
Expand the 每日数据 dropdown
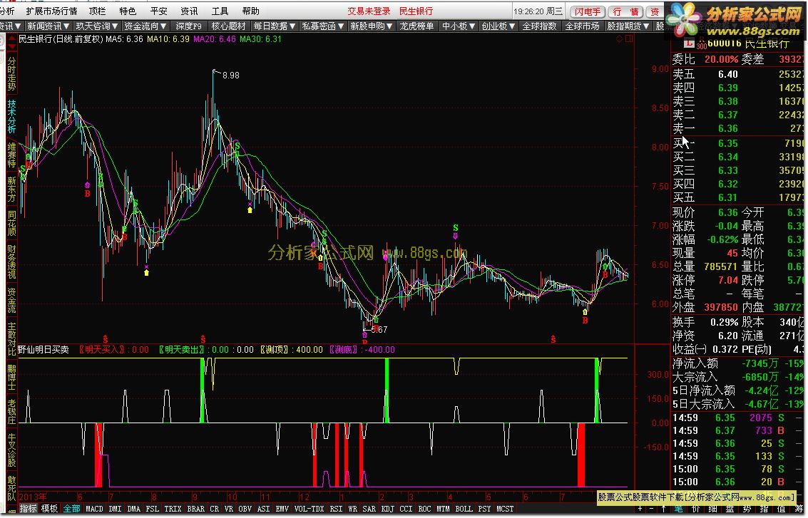[274, 26]
